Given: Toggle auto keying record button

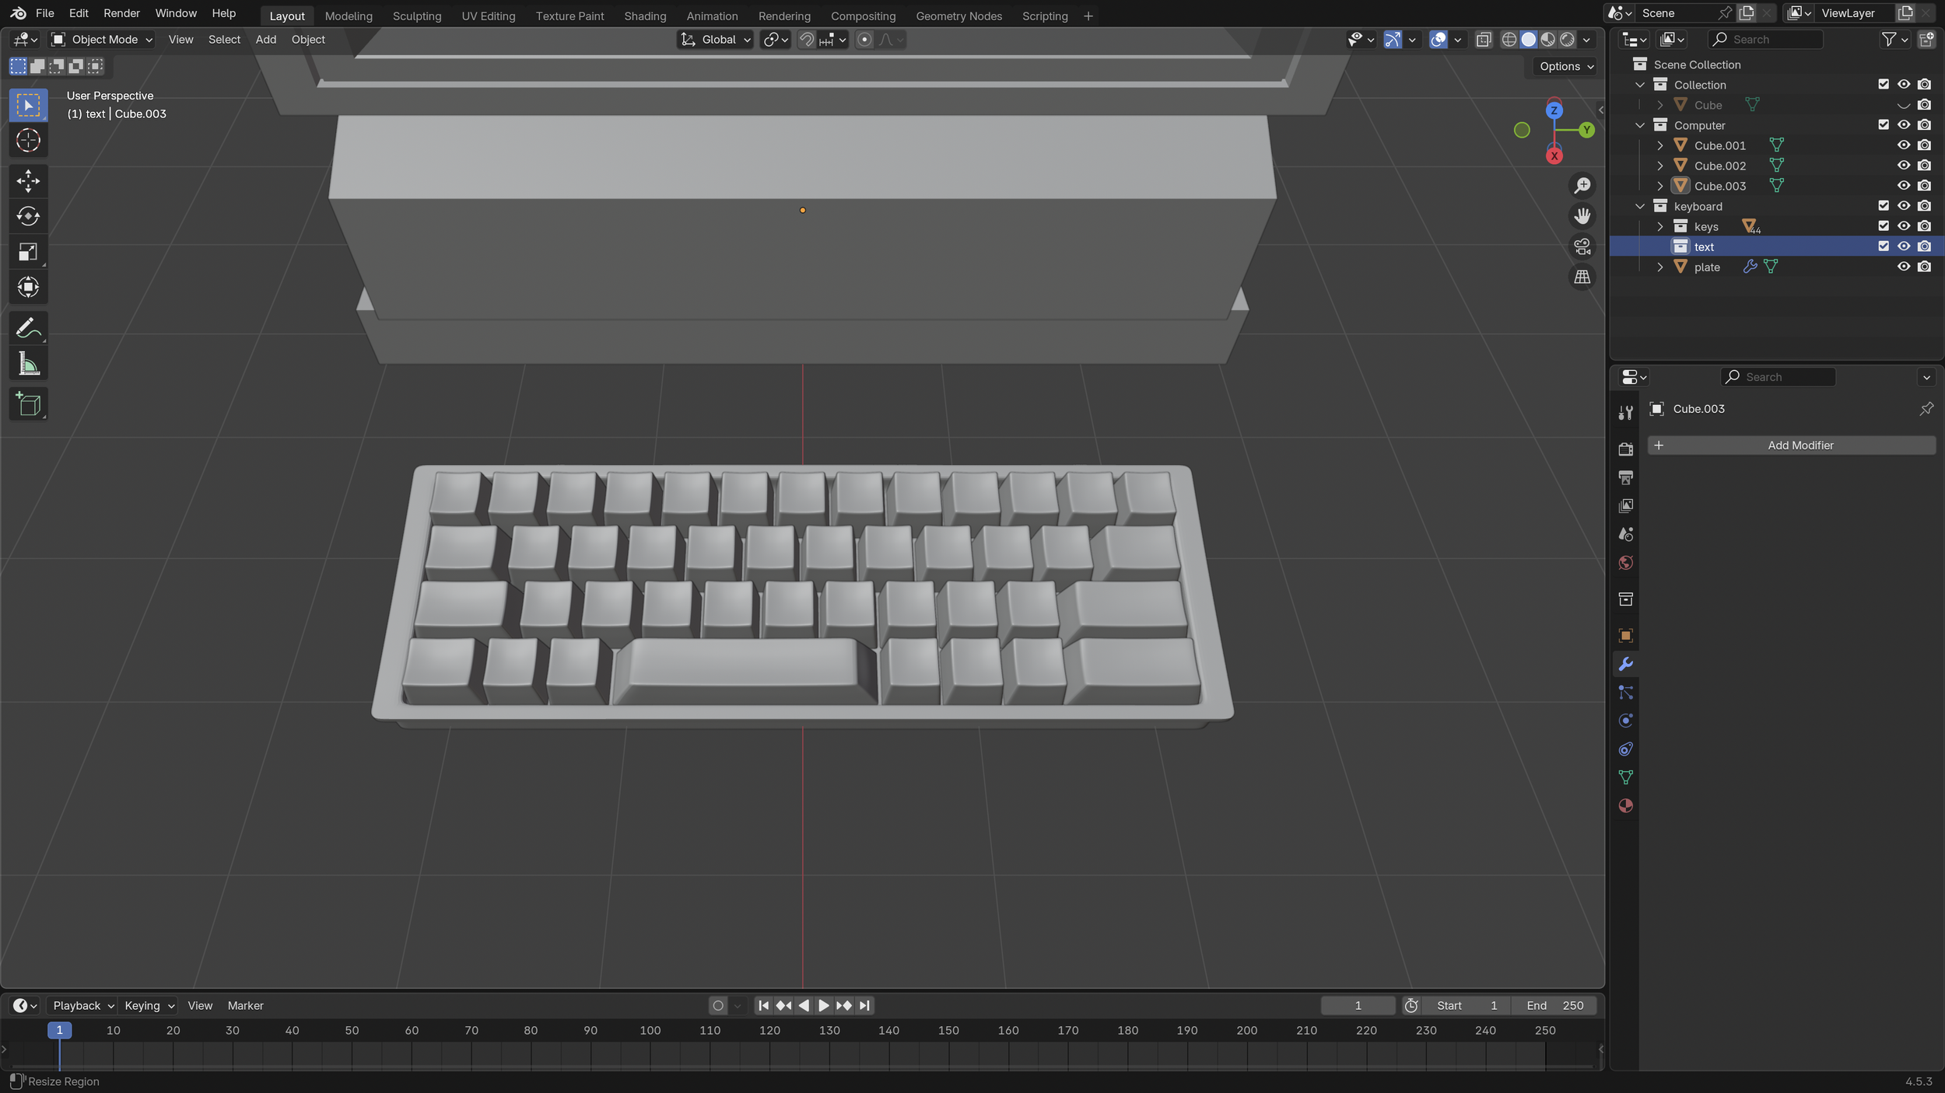Looking at the screenshot, I should coord(718,1006).
